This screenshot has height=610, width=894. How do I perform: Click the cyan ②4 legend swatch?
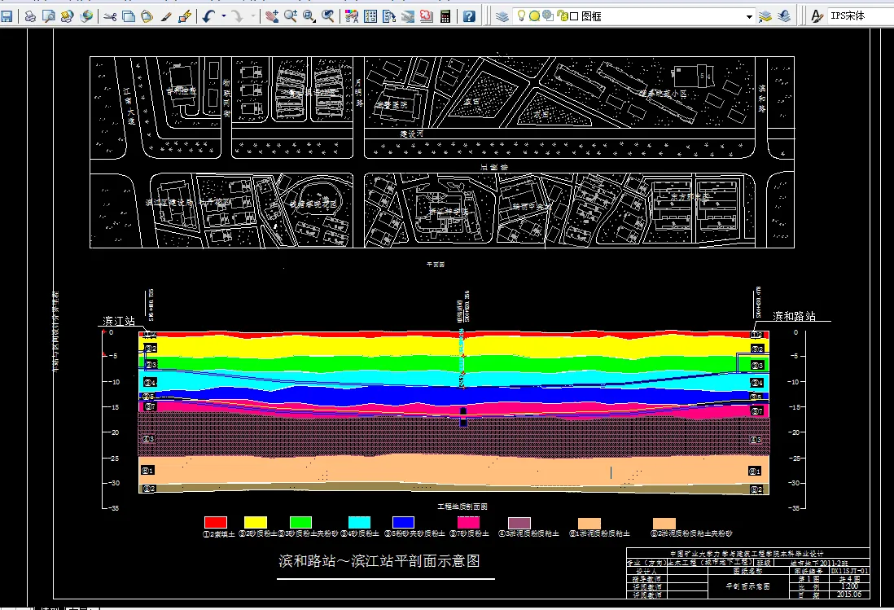click(x=359, y=522)
